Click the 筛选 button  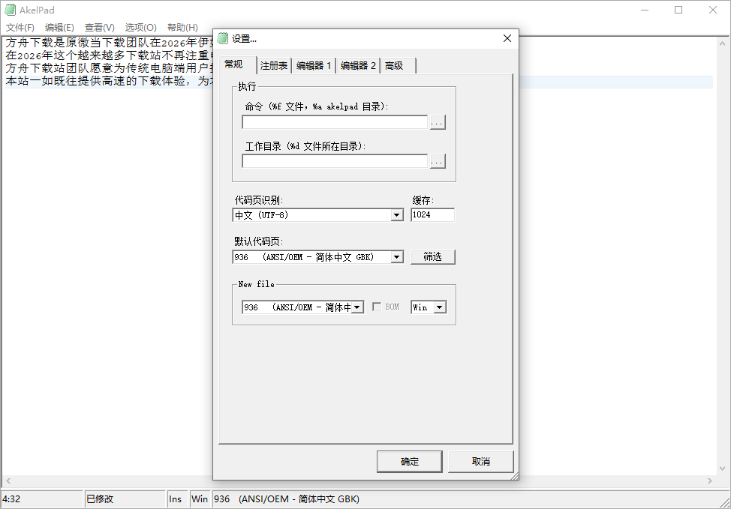(x=434, y=256)
